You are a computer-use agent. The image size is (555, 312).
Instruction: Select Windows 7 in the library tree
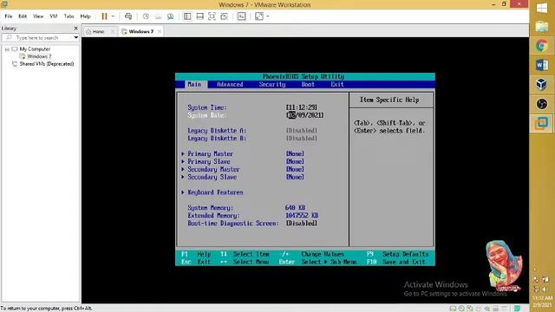coord(39,56)
